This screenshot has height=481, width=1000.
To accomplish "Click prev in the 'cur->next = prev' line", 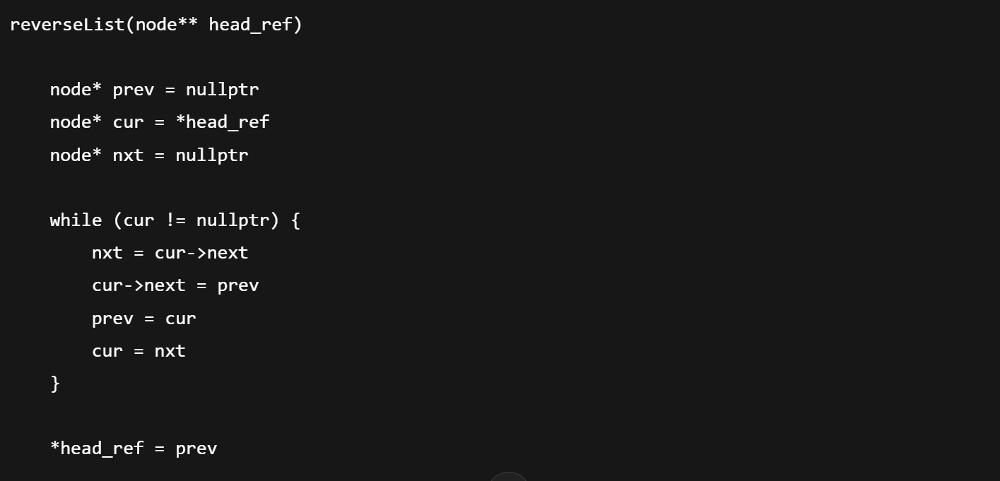I will [238, 285].
